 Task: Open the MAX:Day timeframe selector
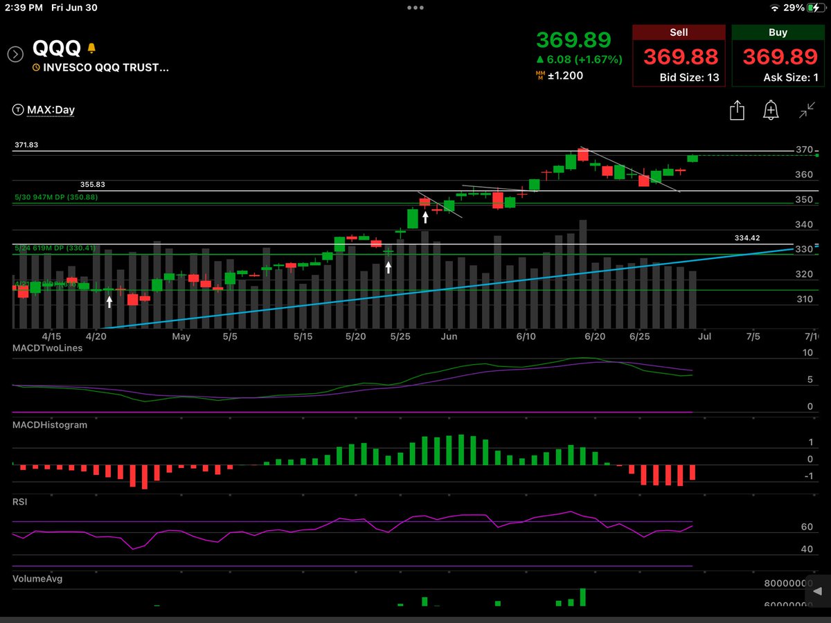[x=43, y=110]
